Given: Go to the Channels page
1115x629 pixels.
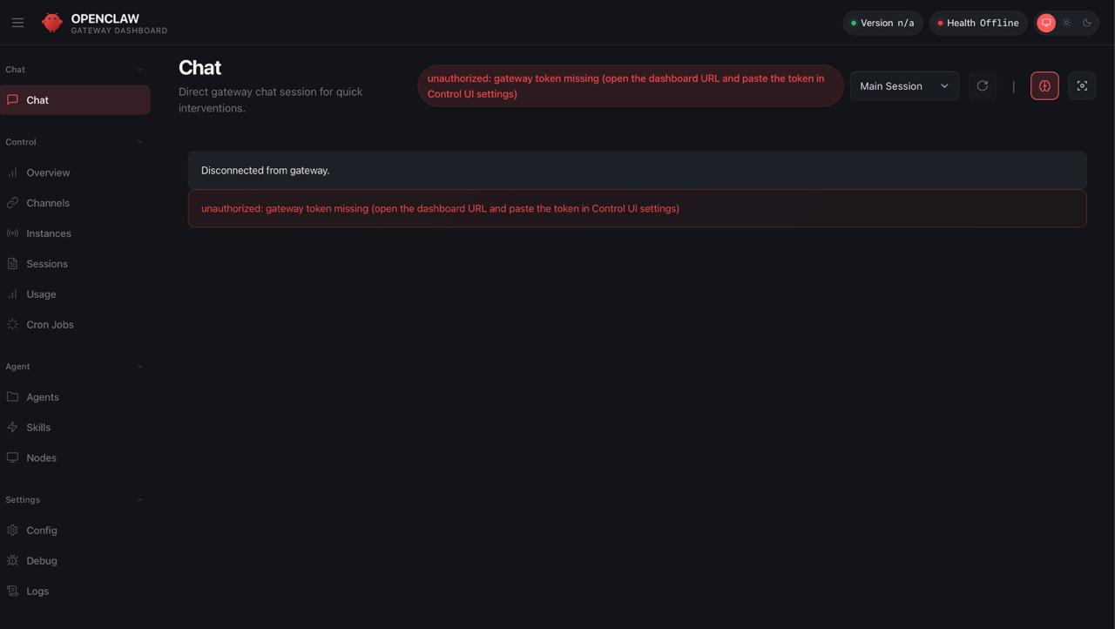Looking at the screenshot, I should point(48,203).
